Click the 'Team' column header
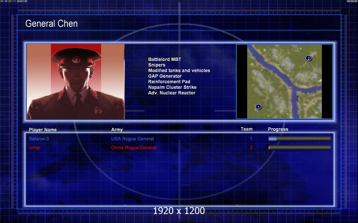Screen dimensions: 358x223 246,129
